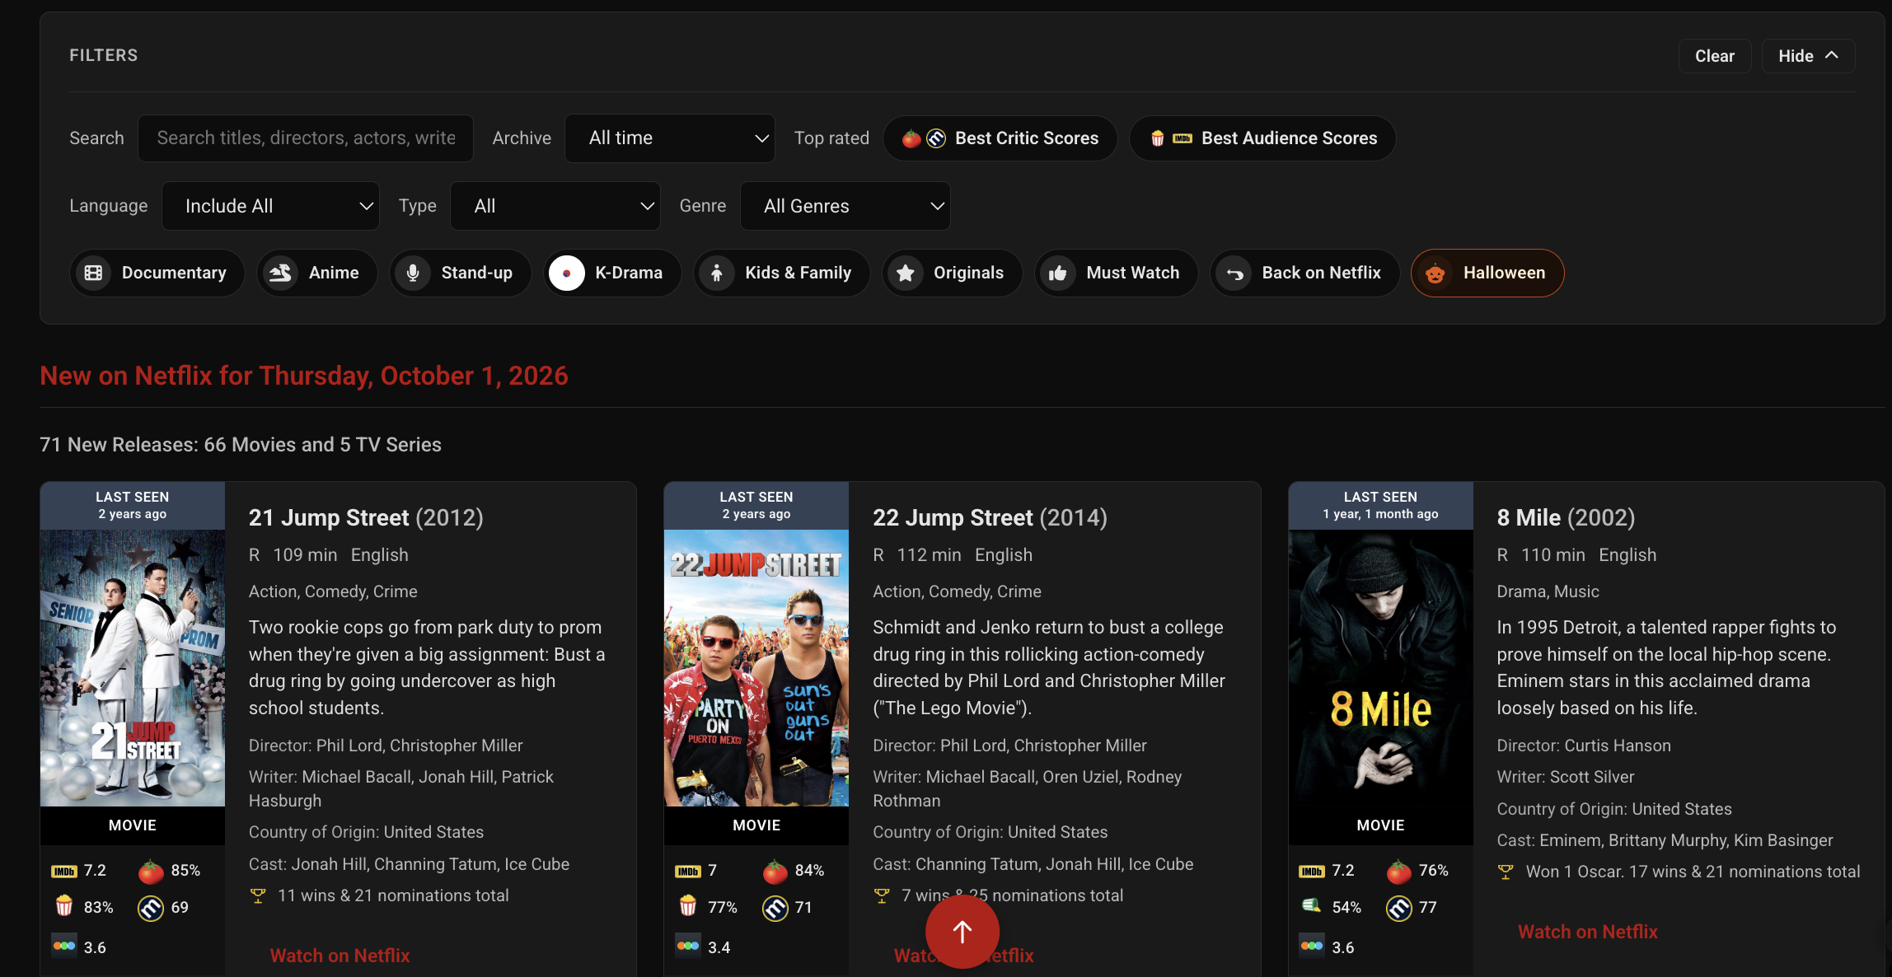Open the 22 Jump Street title

[990, 517]
